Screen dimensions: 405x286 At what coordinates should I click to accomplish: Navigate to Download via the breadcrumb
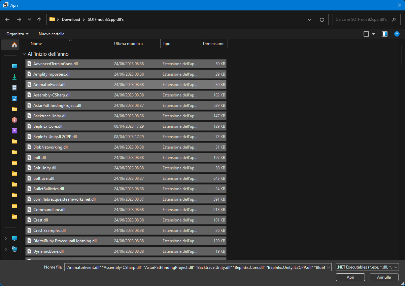point(71,19)
